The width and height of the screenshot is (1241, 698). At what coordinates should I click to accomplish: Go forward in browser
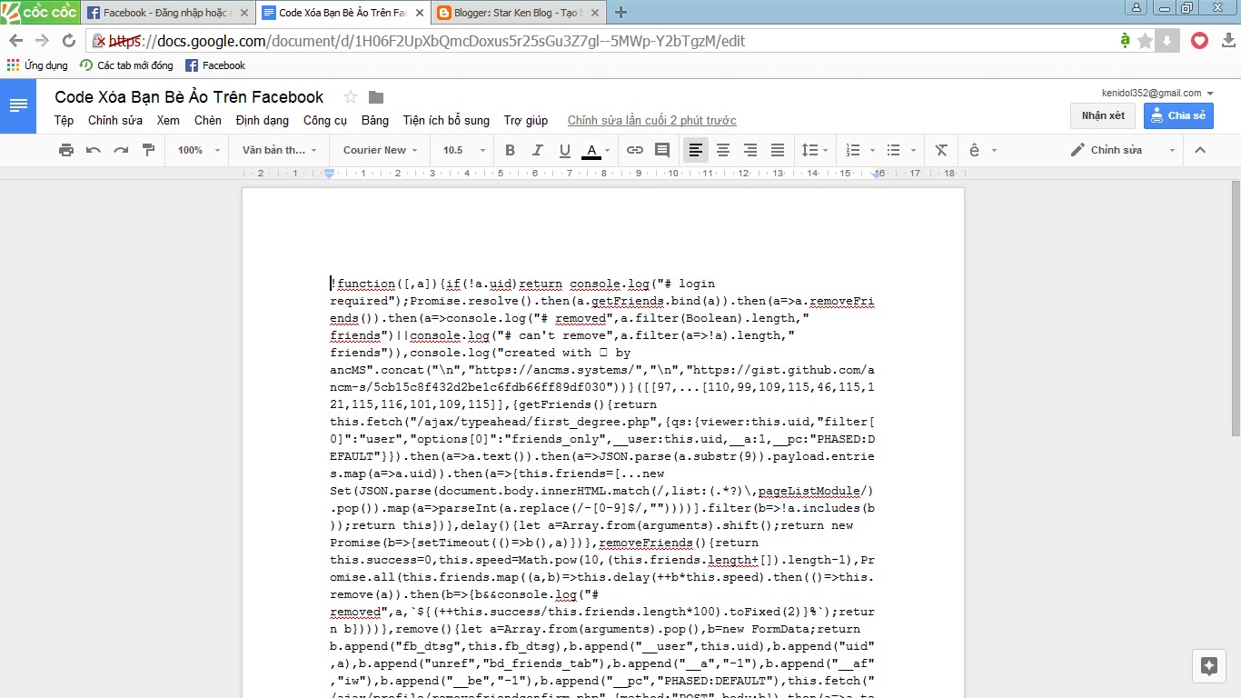[42, 41]
